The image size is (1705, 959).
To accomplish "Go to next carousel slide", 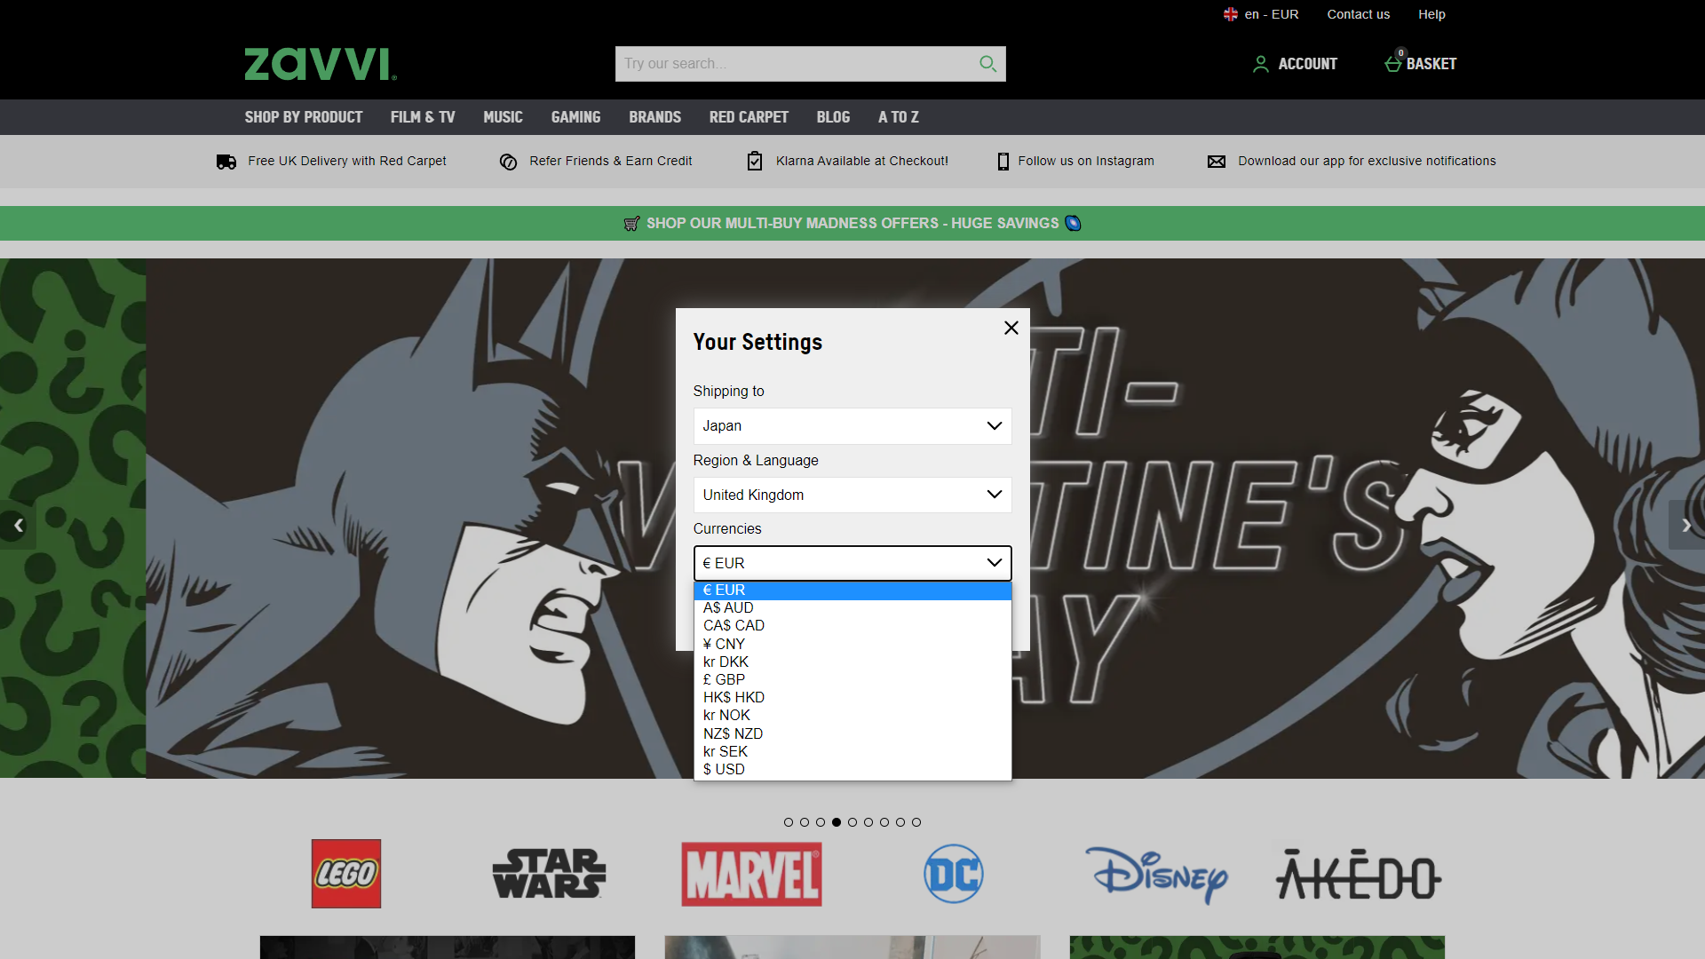I will (1686, 526).
